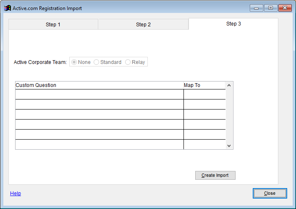Viewport: 296px width, 209px height.
Task: Click the application icon in title bar
Action: (8, 8)
